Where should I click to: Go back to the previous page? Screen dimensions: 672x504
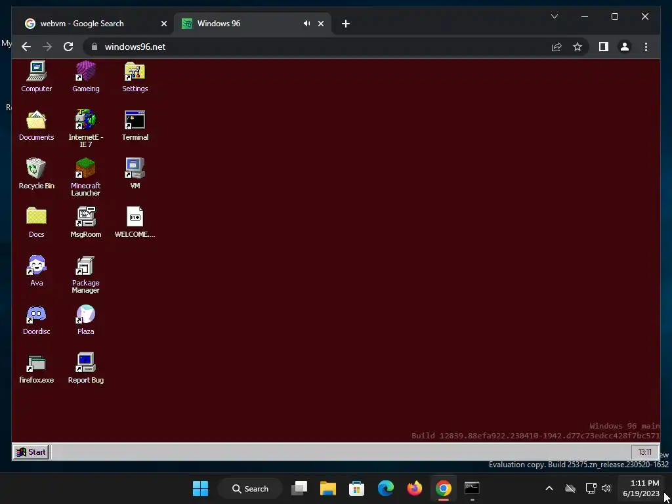coord(26,47)
